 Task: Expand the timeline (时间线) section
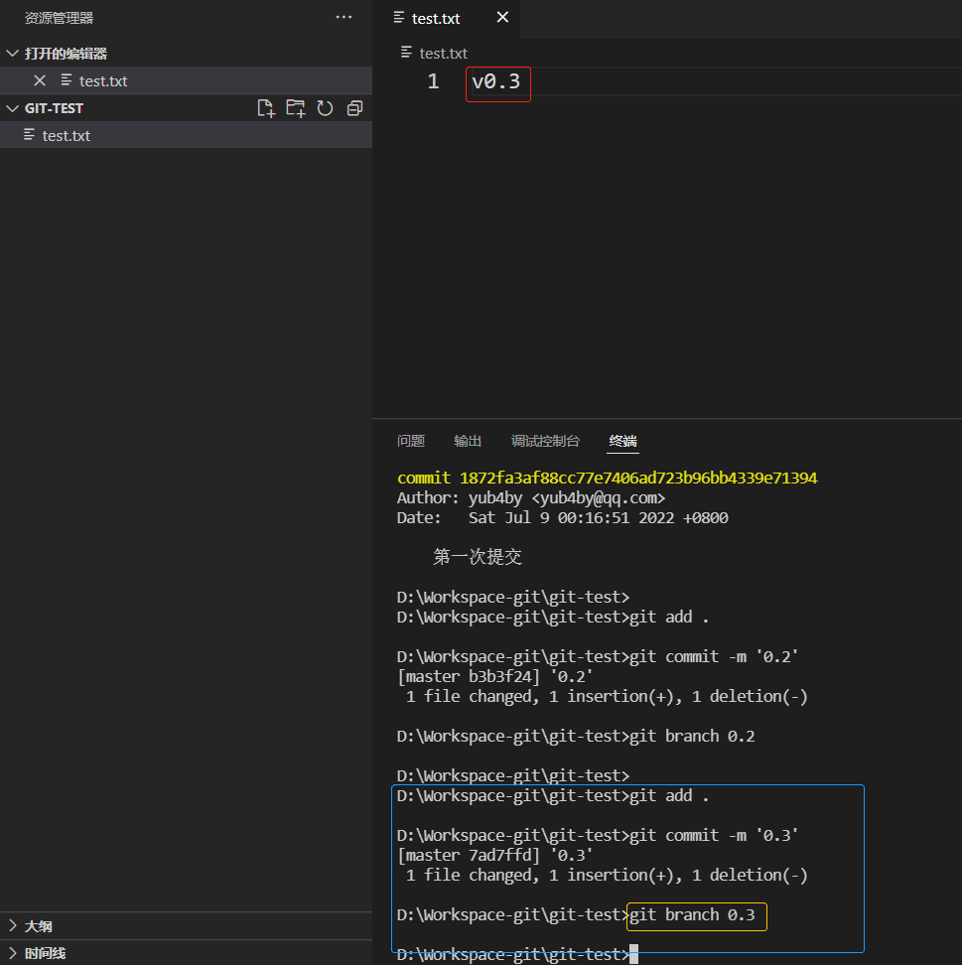coord(12,953)
